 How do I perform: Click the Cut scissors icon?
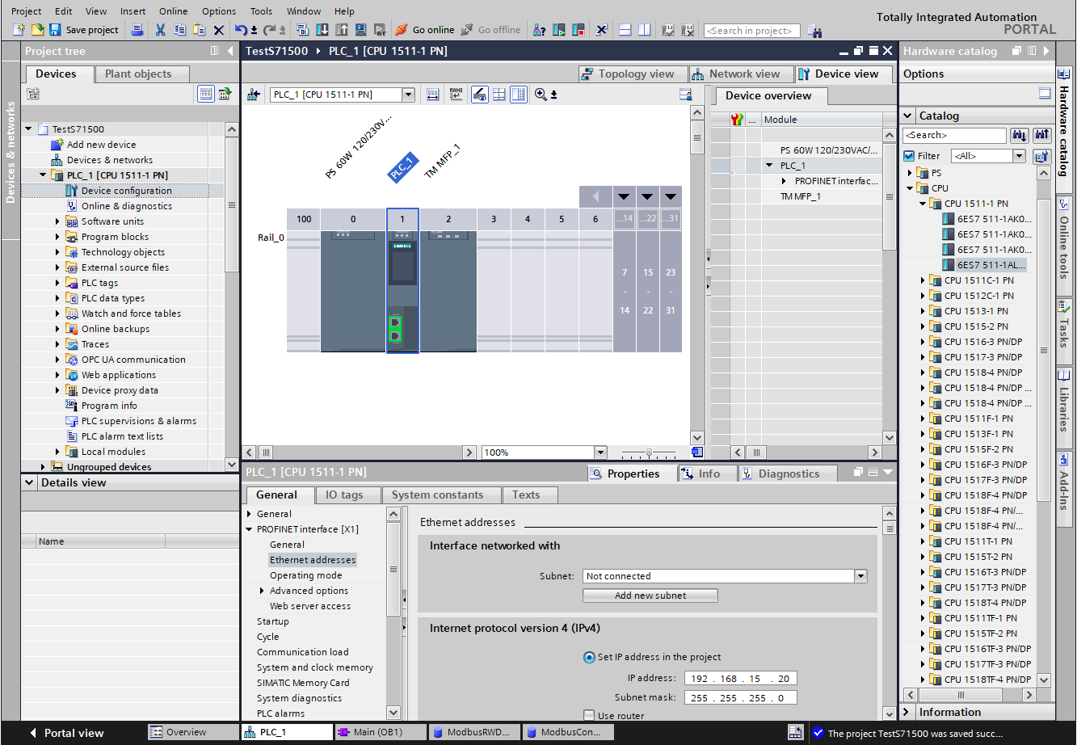(x=160, y=30)
